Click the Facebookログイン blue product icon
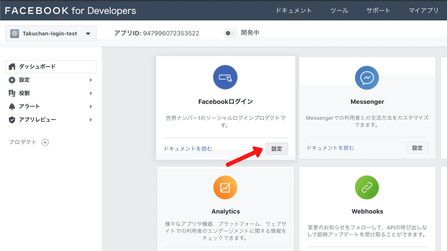This screenshot has height=251, width=447. [x=225, y=77]
